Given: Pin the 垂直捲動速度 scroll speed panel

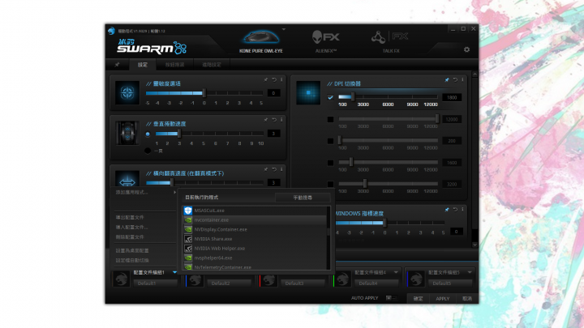Looking at the screenshot, I should (x=265, y=120).
